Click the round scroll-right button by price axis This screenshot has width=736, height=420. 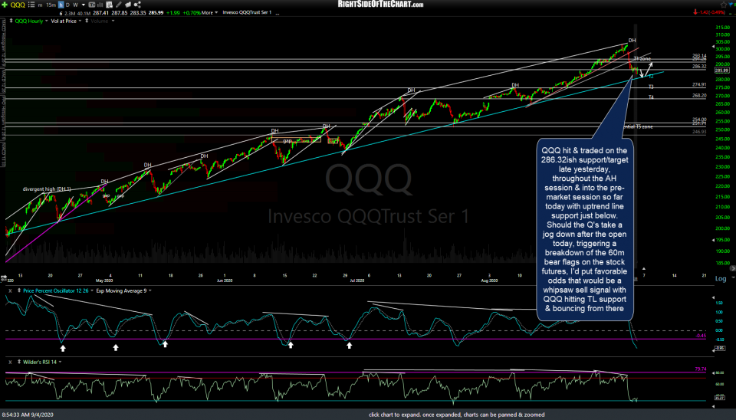coord(733,269)
